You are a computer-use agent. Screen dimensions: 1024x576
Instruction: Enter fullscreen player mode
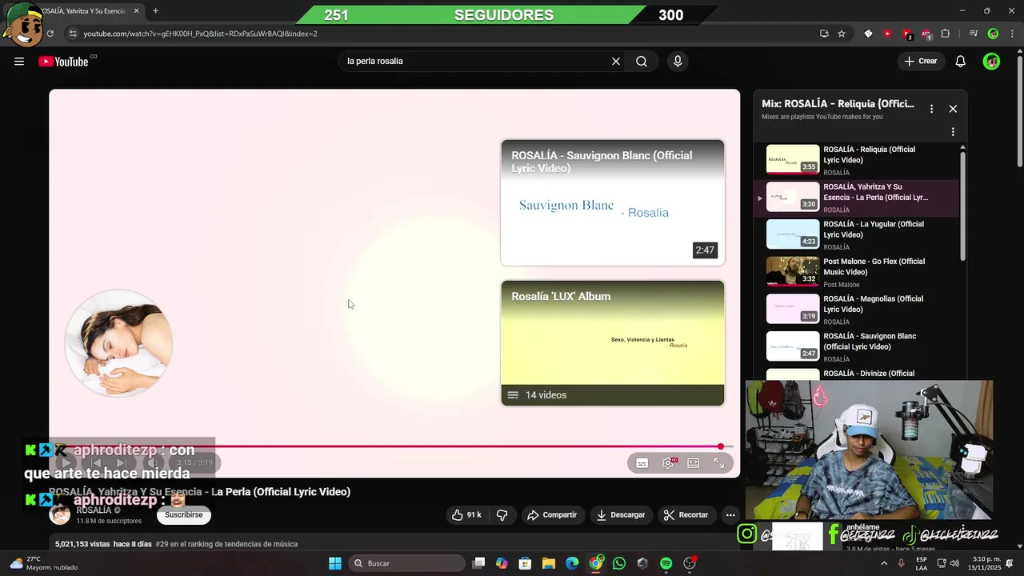coord(719,462)
